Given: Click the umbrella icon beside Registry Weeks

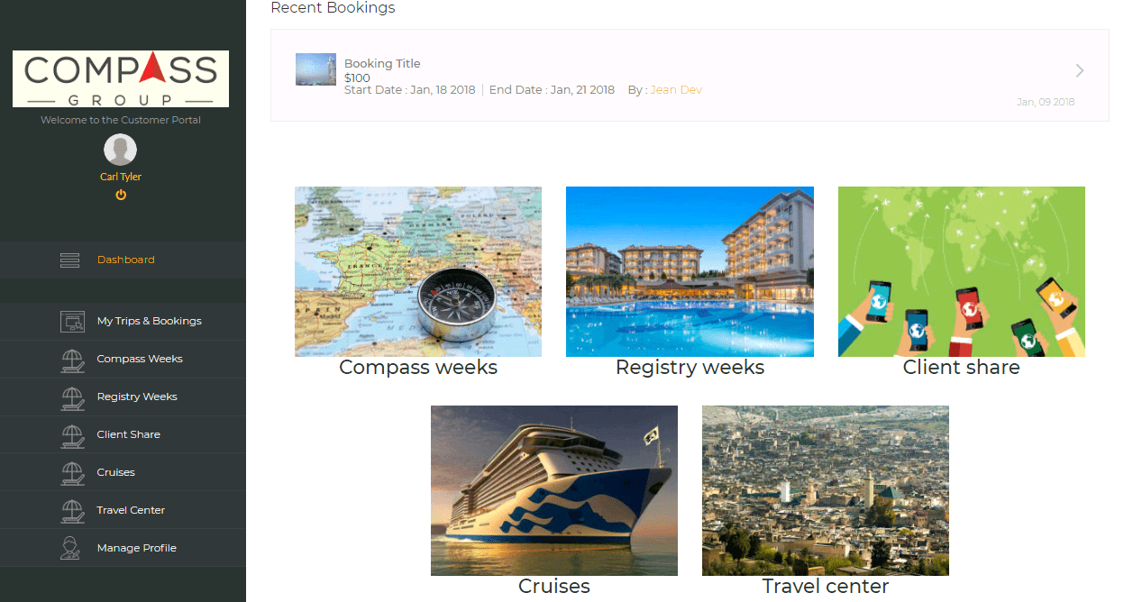Looking at the screenshot, I should (72, 397).
